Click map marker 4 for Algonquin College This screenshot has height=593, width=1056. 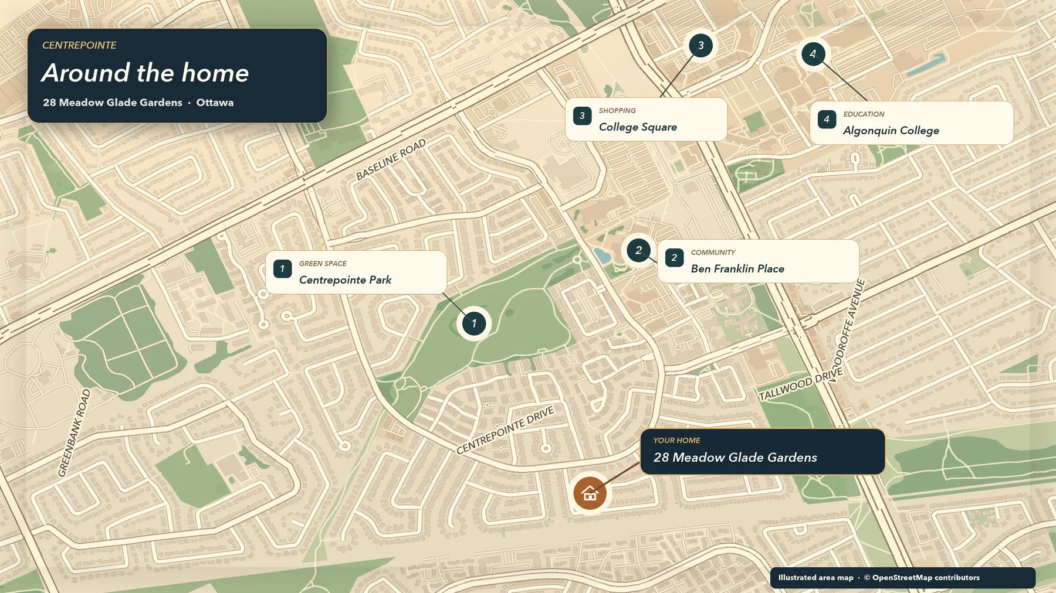pos(813,54)
